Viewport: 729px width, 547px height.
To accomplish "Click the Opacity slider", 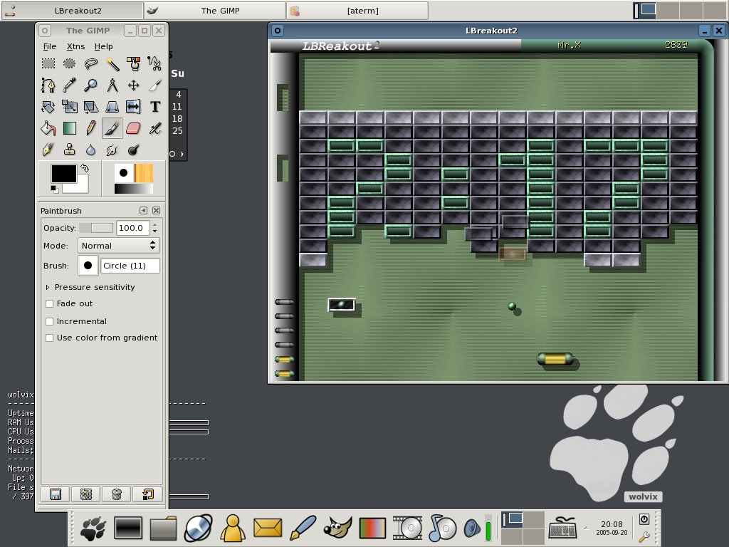I will click(96, 228).
